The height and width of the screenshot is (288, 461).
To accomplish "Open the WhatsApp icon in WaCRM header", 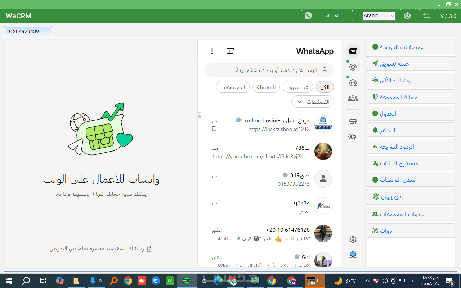I will 308,15.
